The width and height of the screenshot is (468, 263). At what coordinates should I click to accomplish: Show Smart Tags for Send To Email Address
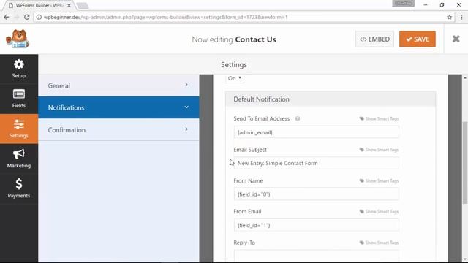(379, 118)
